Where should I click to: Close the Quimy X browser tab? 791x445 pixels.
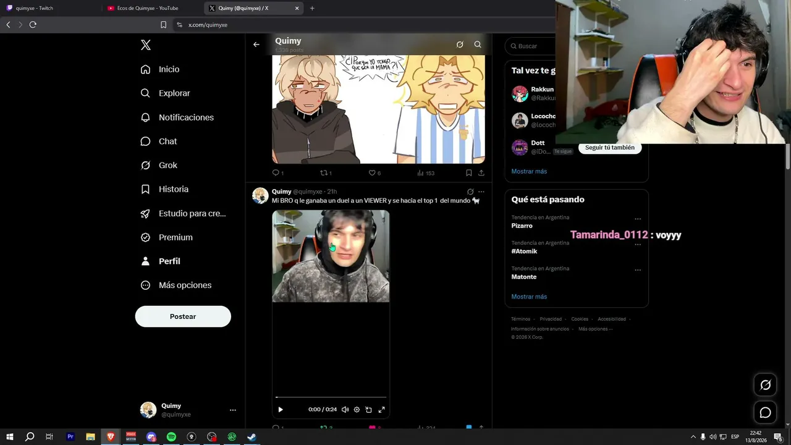[x=297, y=8]
